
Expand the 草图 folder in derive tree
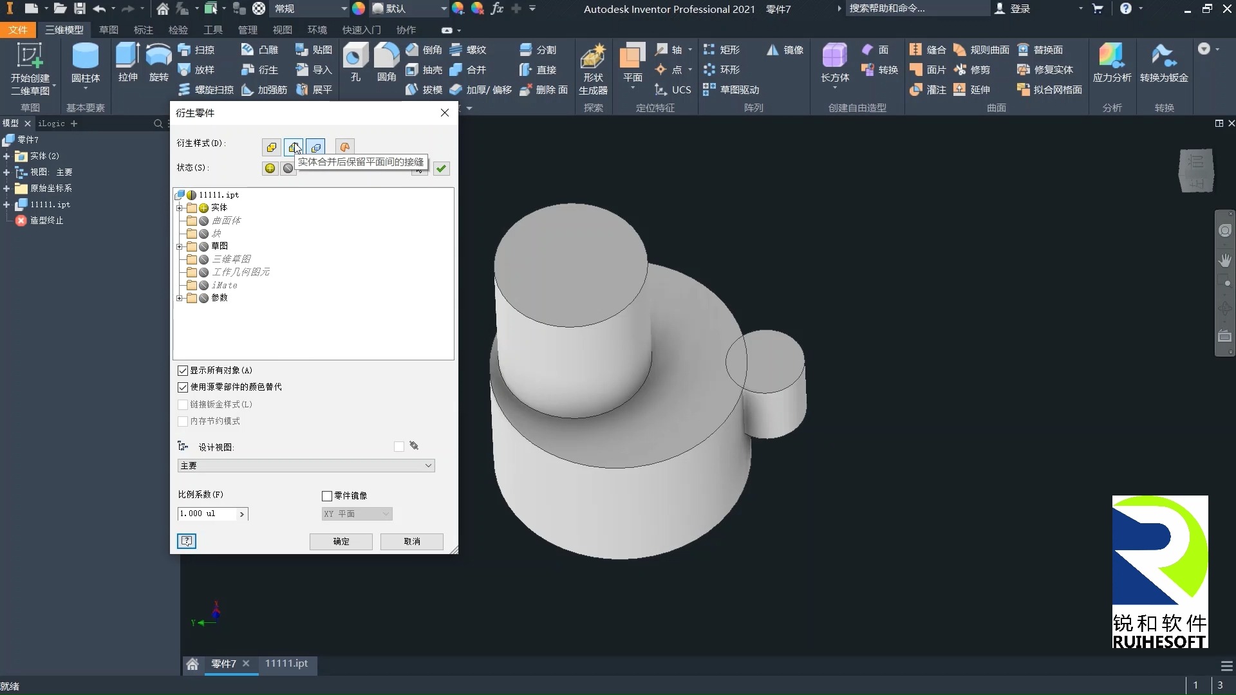click(180, 246)
